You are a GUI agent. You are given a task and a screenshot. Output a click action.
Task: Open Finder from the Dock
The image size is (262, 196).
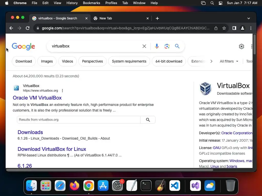(x=31, y=186)
